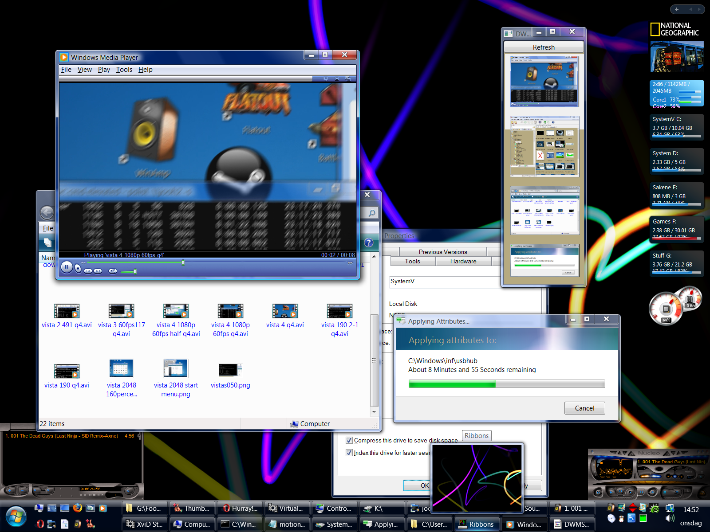Image resolution: width=710 pixels, height=532 pixels.
Task: Open the network tray icon
Action: coord(670,508)
